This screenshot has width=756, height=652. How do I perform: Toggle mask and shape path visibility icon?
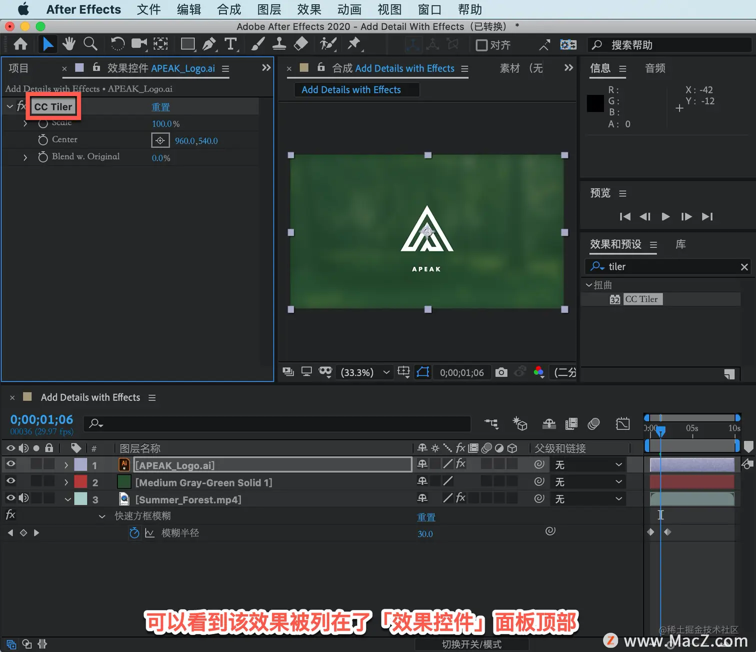[x=423, y=372]
